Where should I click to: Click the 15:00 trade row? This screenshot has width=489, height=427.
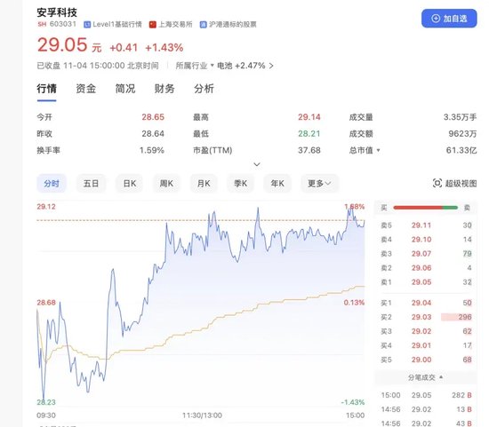pos(426,395)
